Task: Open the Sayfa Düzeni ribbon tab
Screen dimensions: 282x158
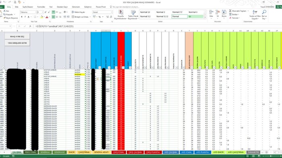Action: point(28,7)
